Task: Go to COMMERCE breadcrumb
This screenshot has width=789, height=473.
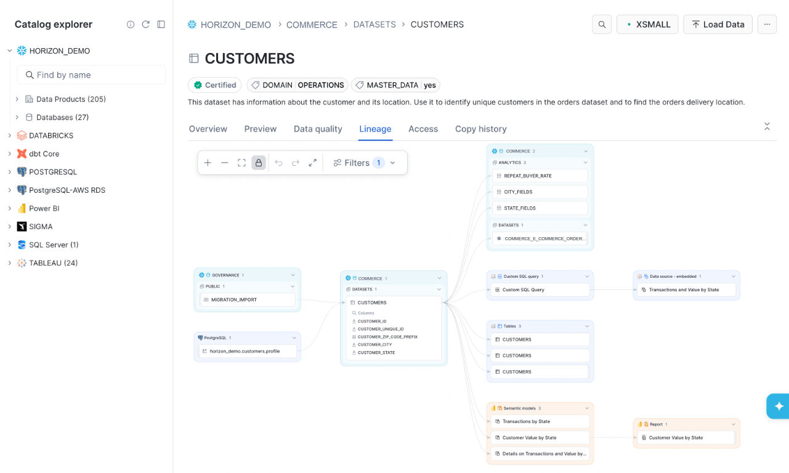Action: [312, 25]
